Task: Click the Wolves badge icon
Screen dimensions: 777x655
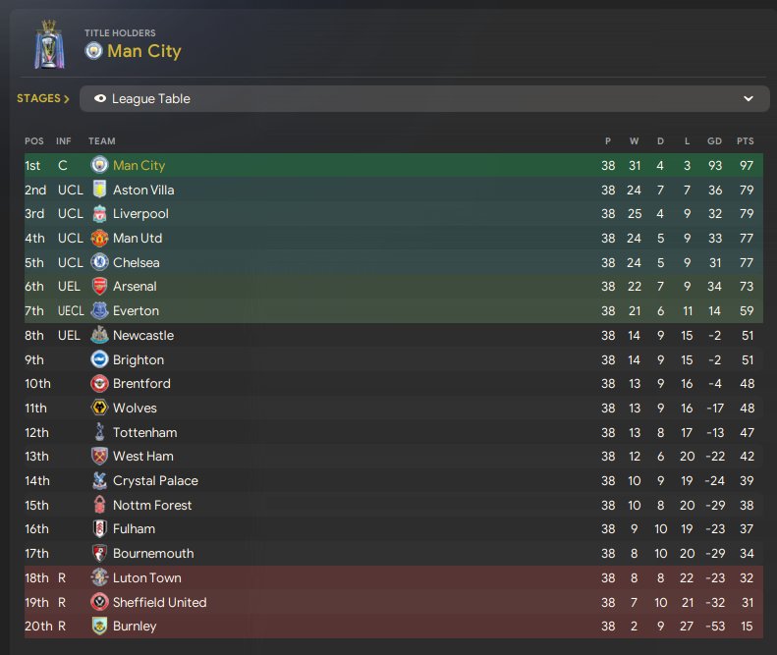Action: [99, 408]
